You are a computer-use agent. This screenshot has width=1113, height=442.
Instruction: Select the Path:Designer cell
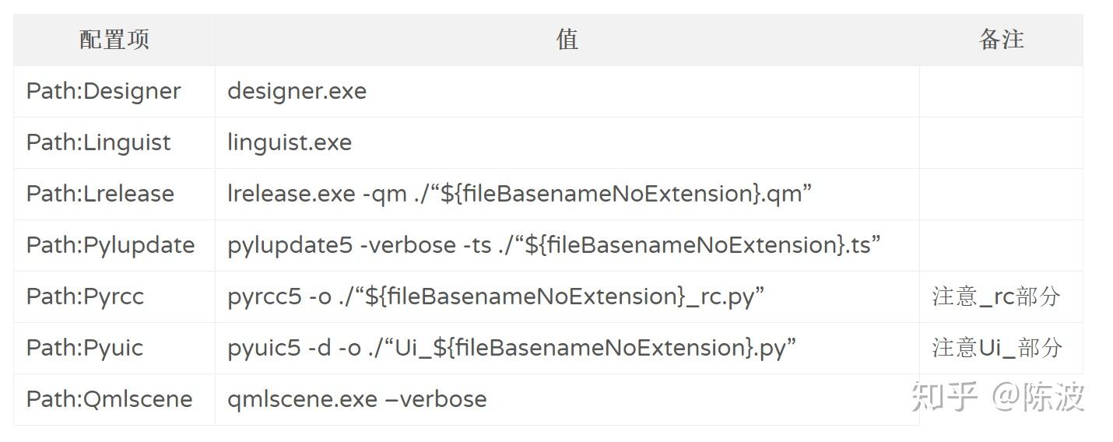coord(104,91)
